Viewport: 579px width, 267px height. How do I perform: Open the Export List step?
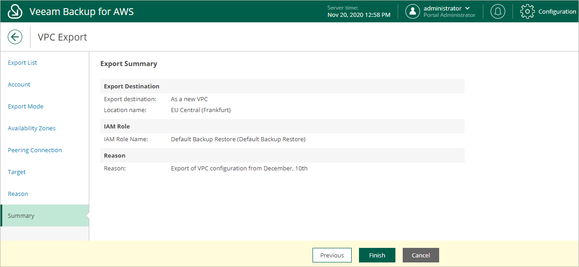tap(22, 62)
